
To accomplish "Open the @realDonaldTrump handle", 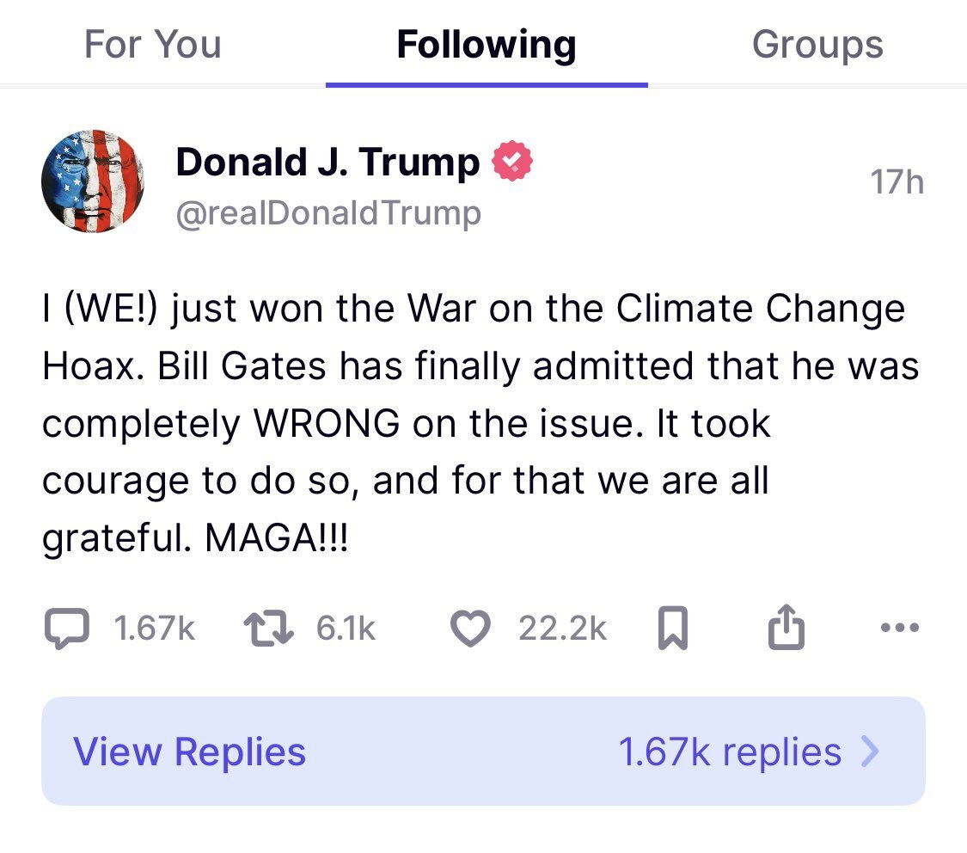I will coord(328,212).
